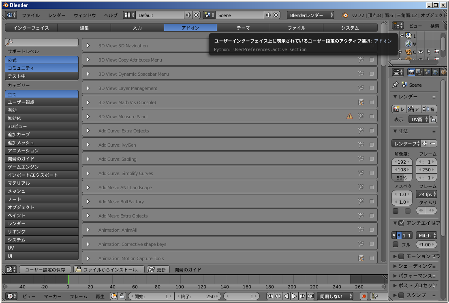Click the Blender logo in the info header

tap(345, 15)
